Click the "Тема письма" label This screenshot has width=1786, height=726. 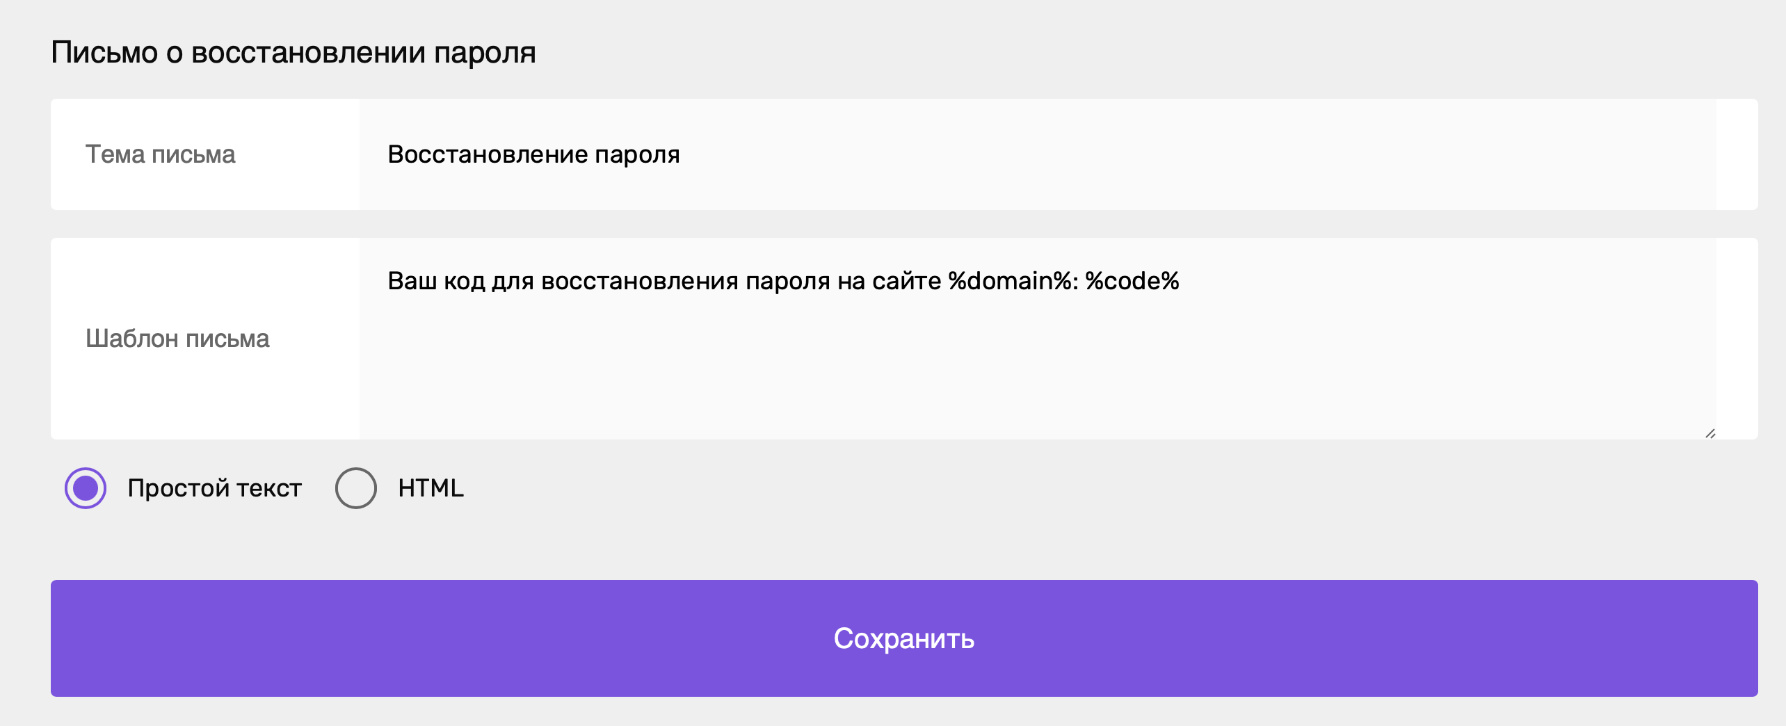[160, 154]
